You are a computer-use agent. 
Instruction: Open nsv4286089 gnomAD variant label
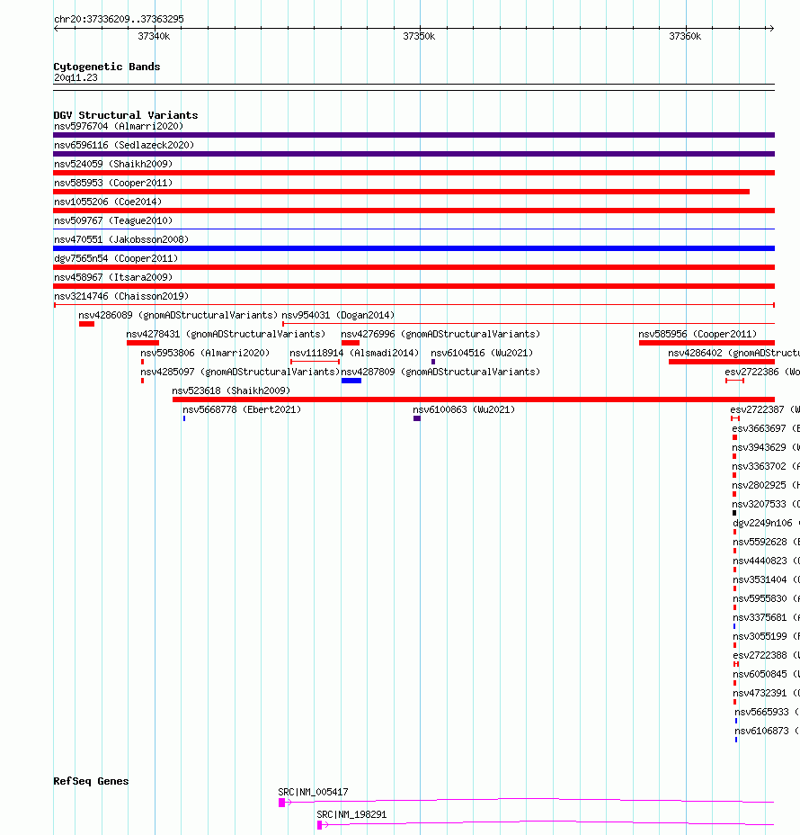tap(178, 315)
